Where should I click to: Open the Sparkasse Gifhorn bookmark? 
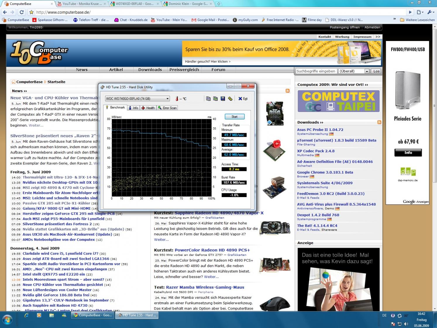(x=50, y=20)
